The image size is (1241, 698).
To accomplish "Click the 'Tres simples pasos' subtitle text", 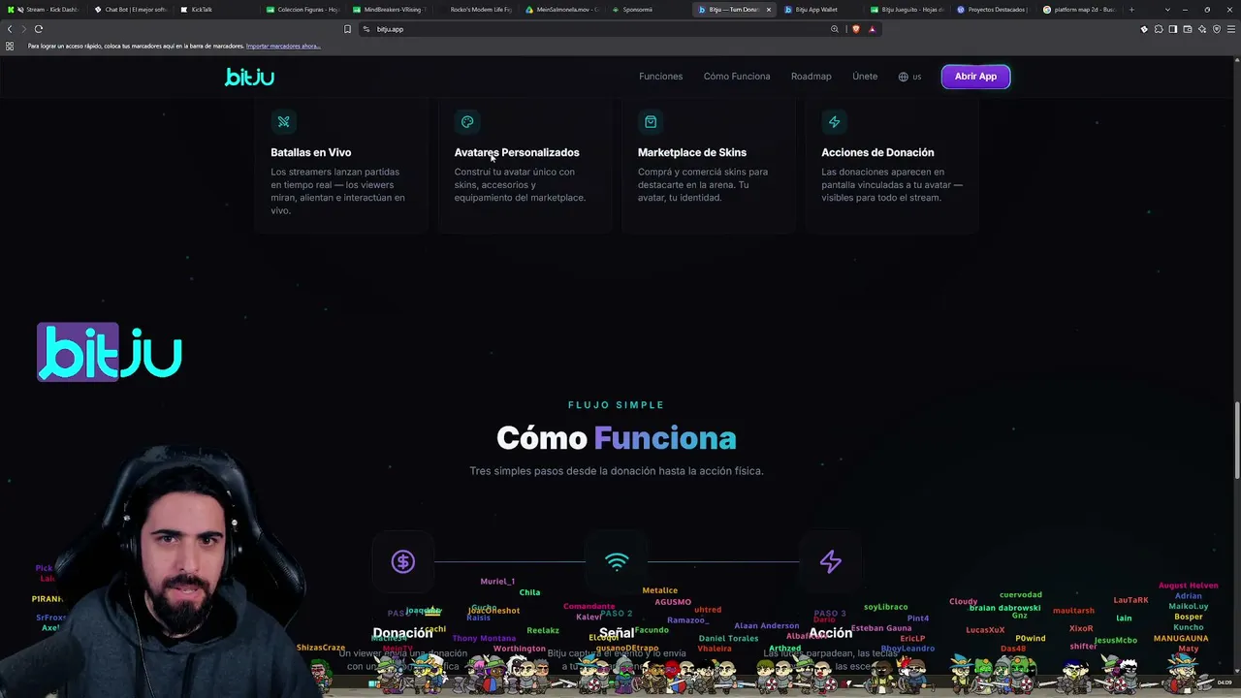I will (x=617, y=471).
